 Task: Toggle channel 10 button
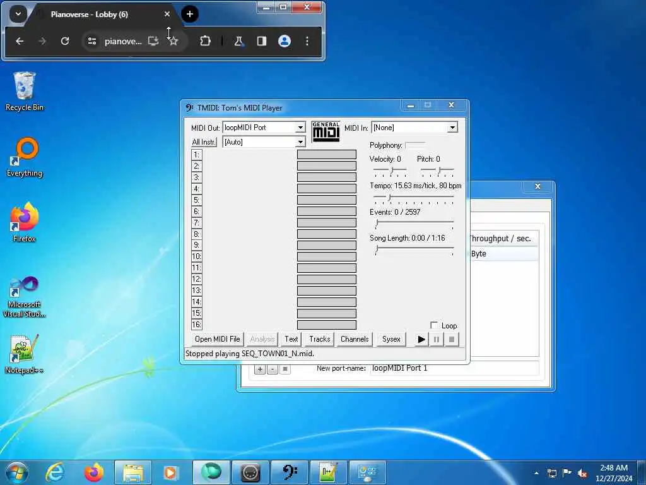click(x=197, y=256)
